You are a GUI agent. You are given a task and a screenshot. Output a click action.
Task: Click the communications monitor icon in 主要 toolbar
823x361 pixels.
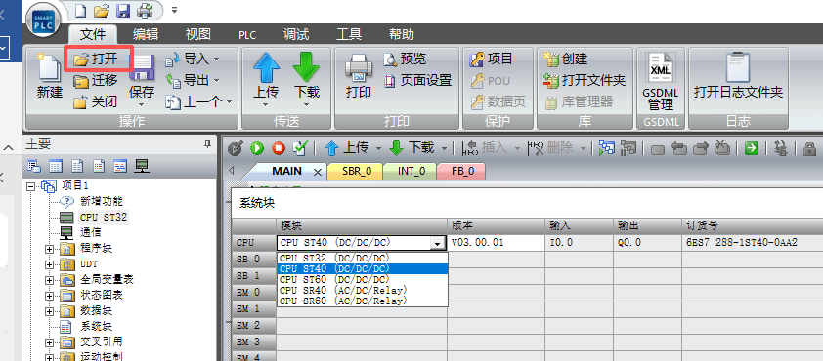coord(142,166)
